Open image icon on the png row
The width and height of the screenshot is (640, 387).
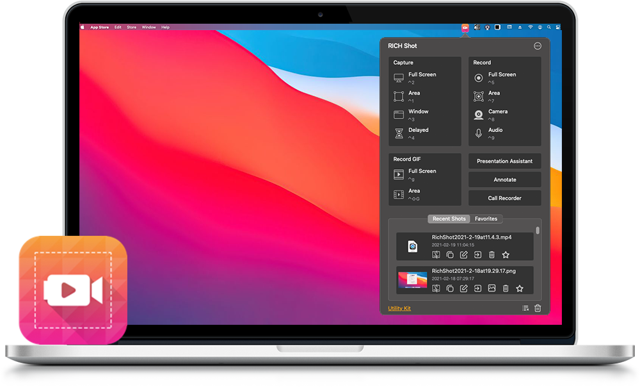point(492,288)
